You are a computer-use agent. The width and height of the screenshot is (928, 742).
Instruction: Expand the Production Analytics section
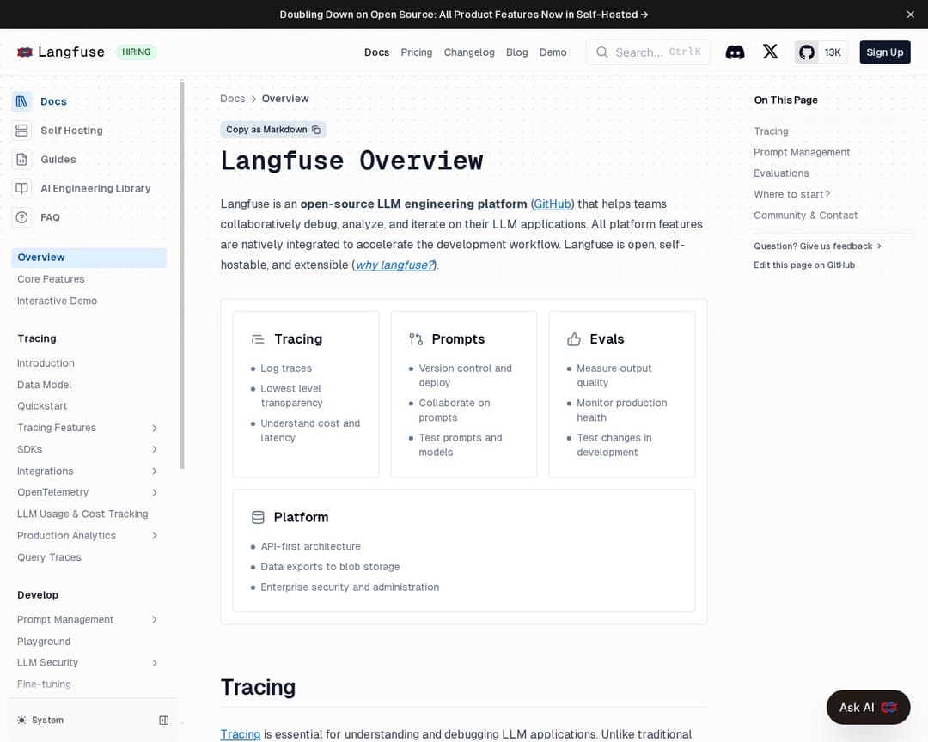point(155,536)
